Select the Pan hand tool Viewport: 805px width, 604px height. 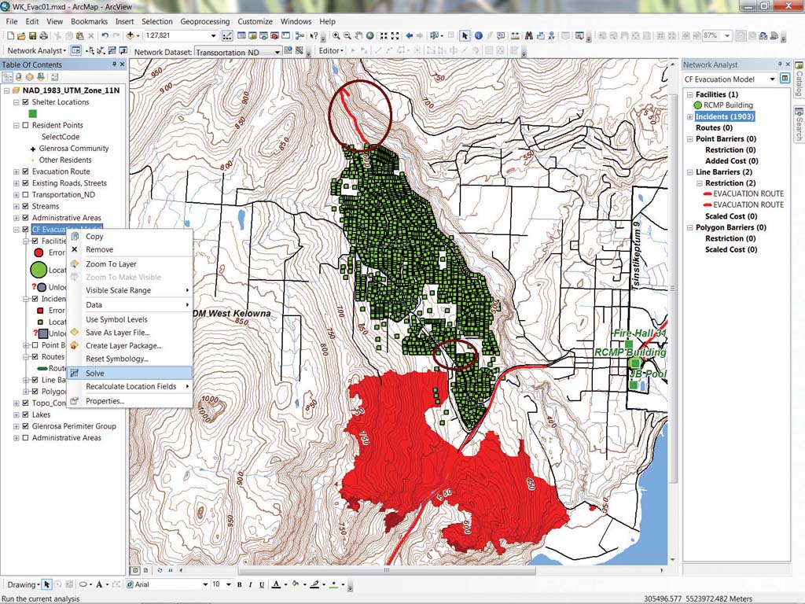[358, 35]
